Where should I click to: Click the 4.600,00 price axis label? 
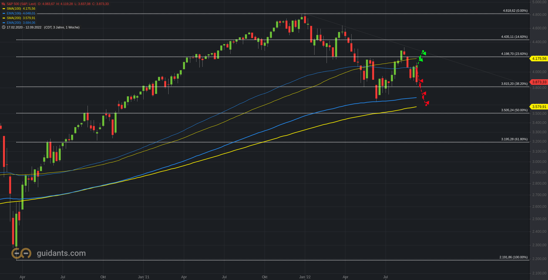539,28
